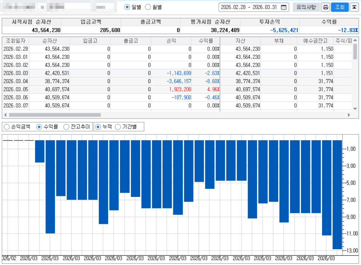Screen dimensions: 361x265
Task: Click the printer icon button
Action: (325, 7)
